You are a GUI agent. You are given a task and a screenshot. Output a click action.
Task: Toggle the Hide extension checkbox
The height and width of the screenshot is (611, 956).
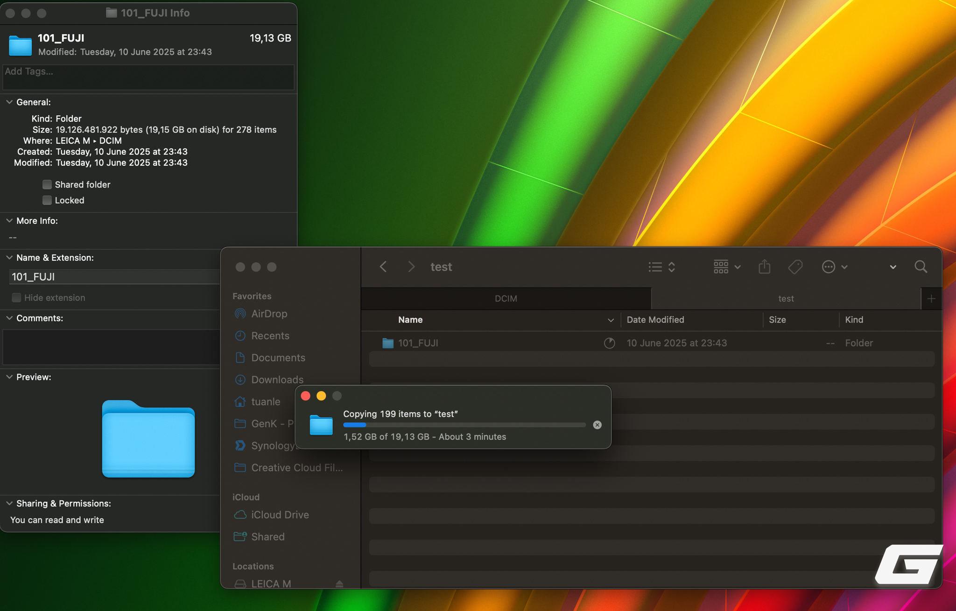tap(17, 298)
